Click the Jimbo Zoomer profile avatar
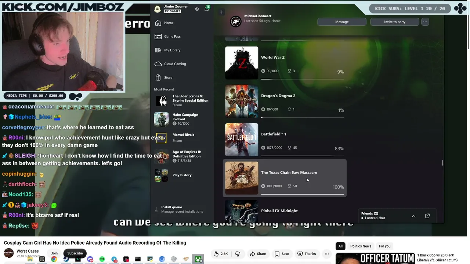This screenshot has height=264, width=470. [158, 9]
